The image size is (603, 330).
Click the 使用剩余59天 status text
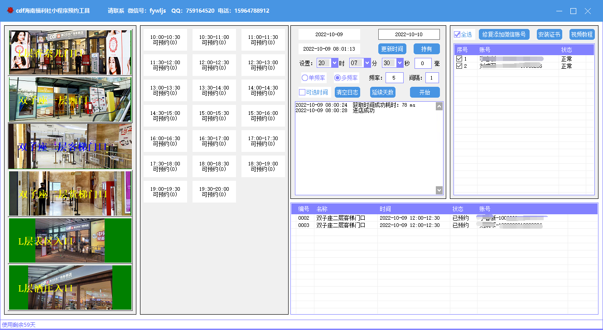click(x=19, y=325)
